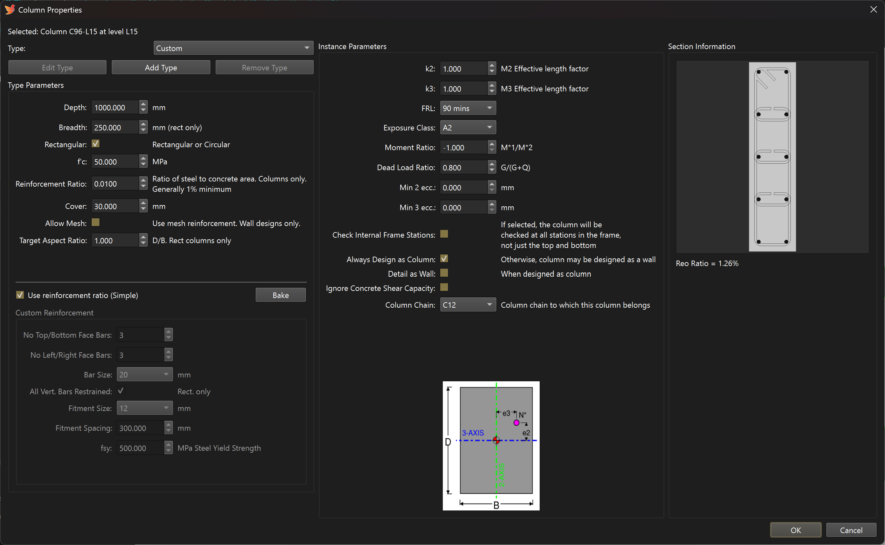Decrease Reinforcement Ratio with down arrow

(143, 187)
